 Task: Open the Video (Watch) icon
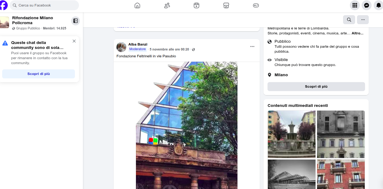tap(196, 5)
